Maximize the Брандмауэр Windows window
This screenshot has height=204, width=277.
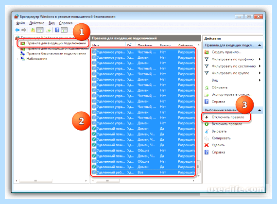coord(249,17)
